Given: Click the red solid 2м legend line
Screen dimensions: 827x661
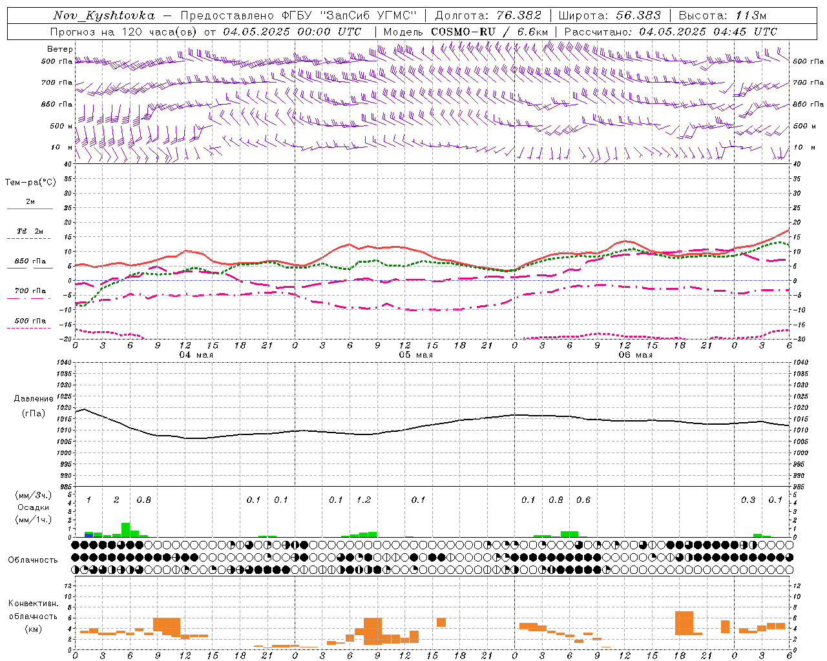Looking at the screenshot, I should point(30,208).
